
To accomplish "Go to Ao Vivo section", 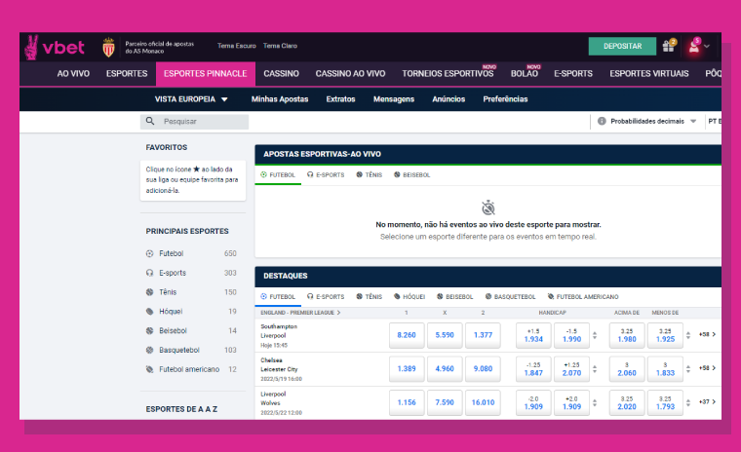I will [x=73, y=74].
